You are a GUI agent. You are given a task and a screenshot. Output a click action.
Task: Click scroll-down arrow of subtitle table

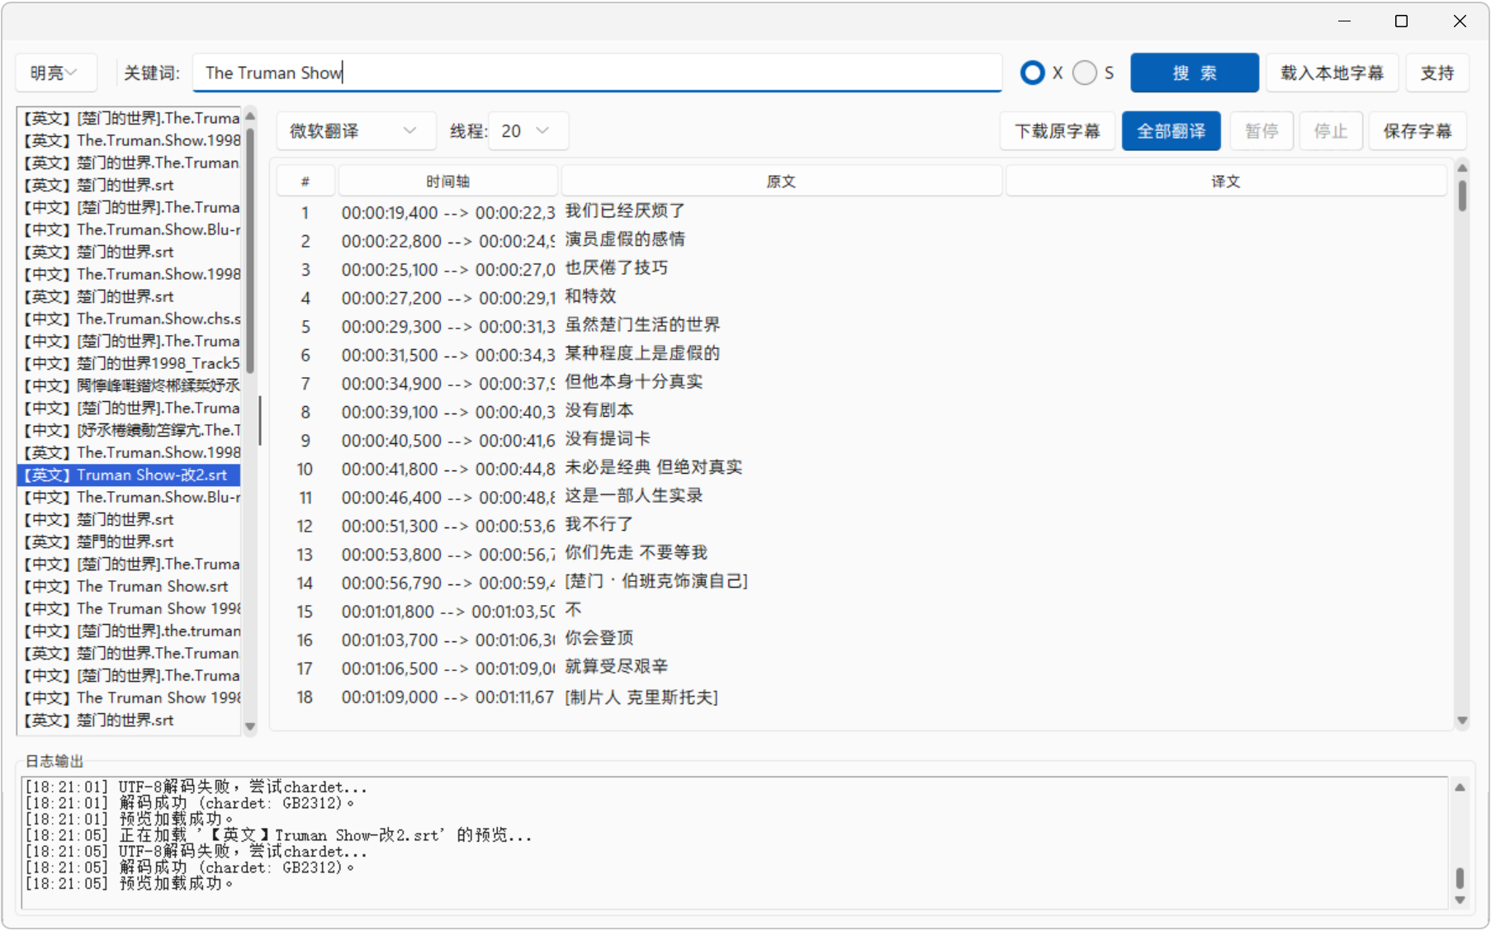click(1462, 721)
